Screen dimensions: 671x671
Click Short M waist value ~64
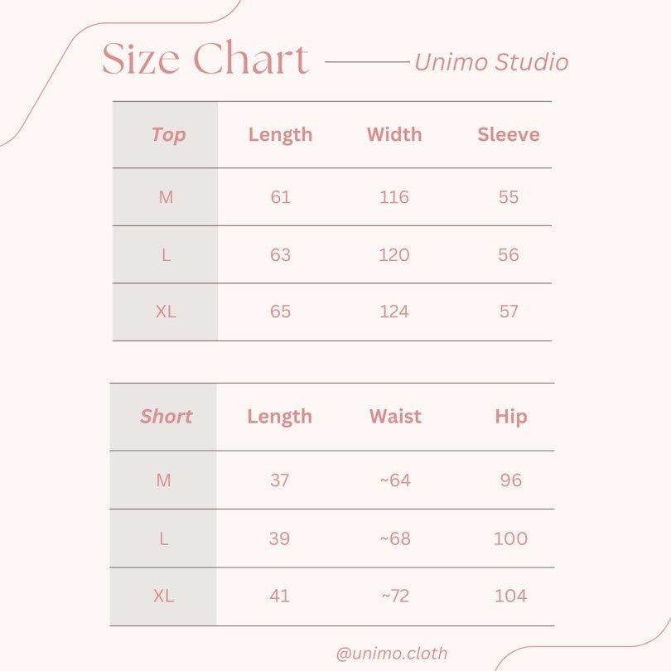(x=395, y=480)
